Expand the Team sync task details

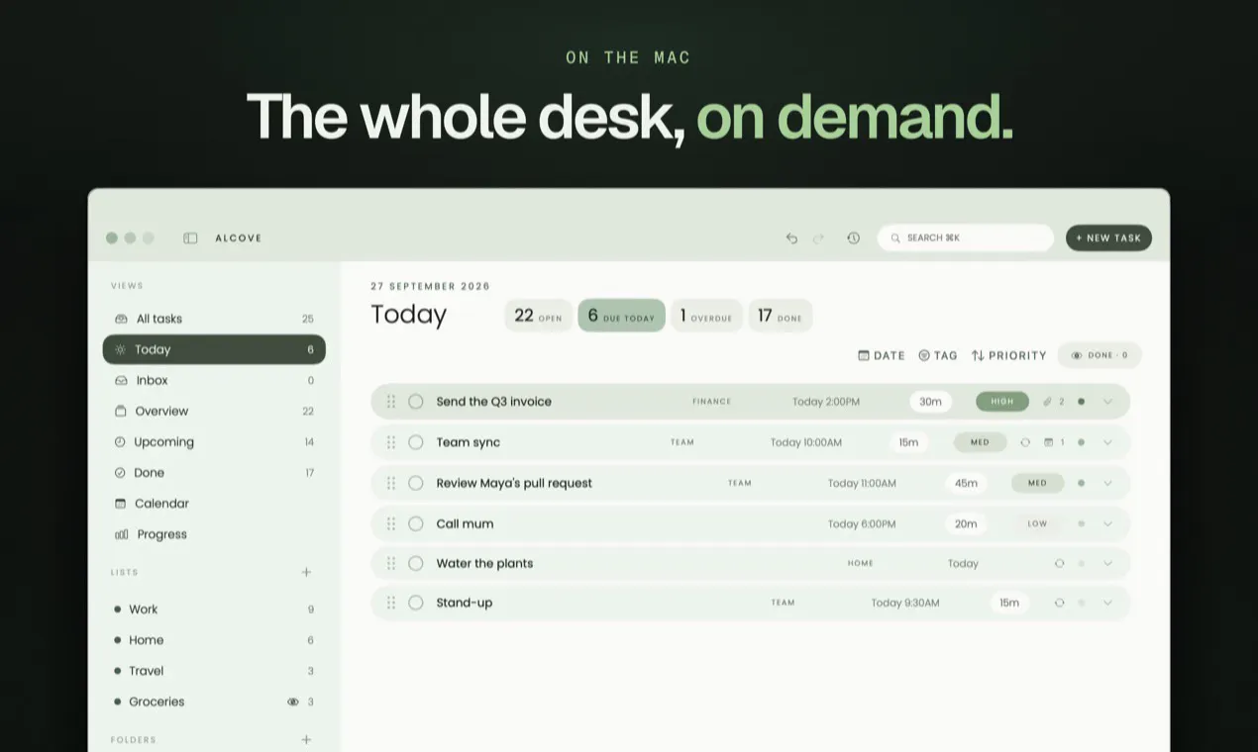[1107, 442]
